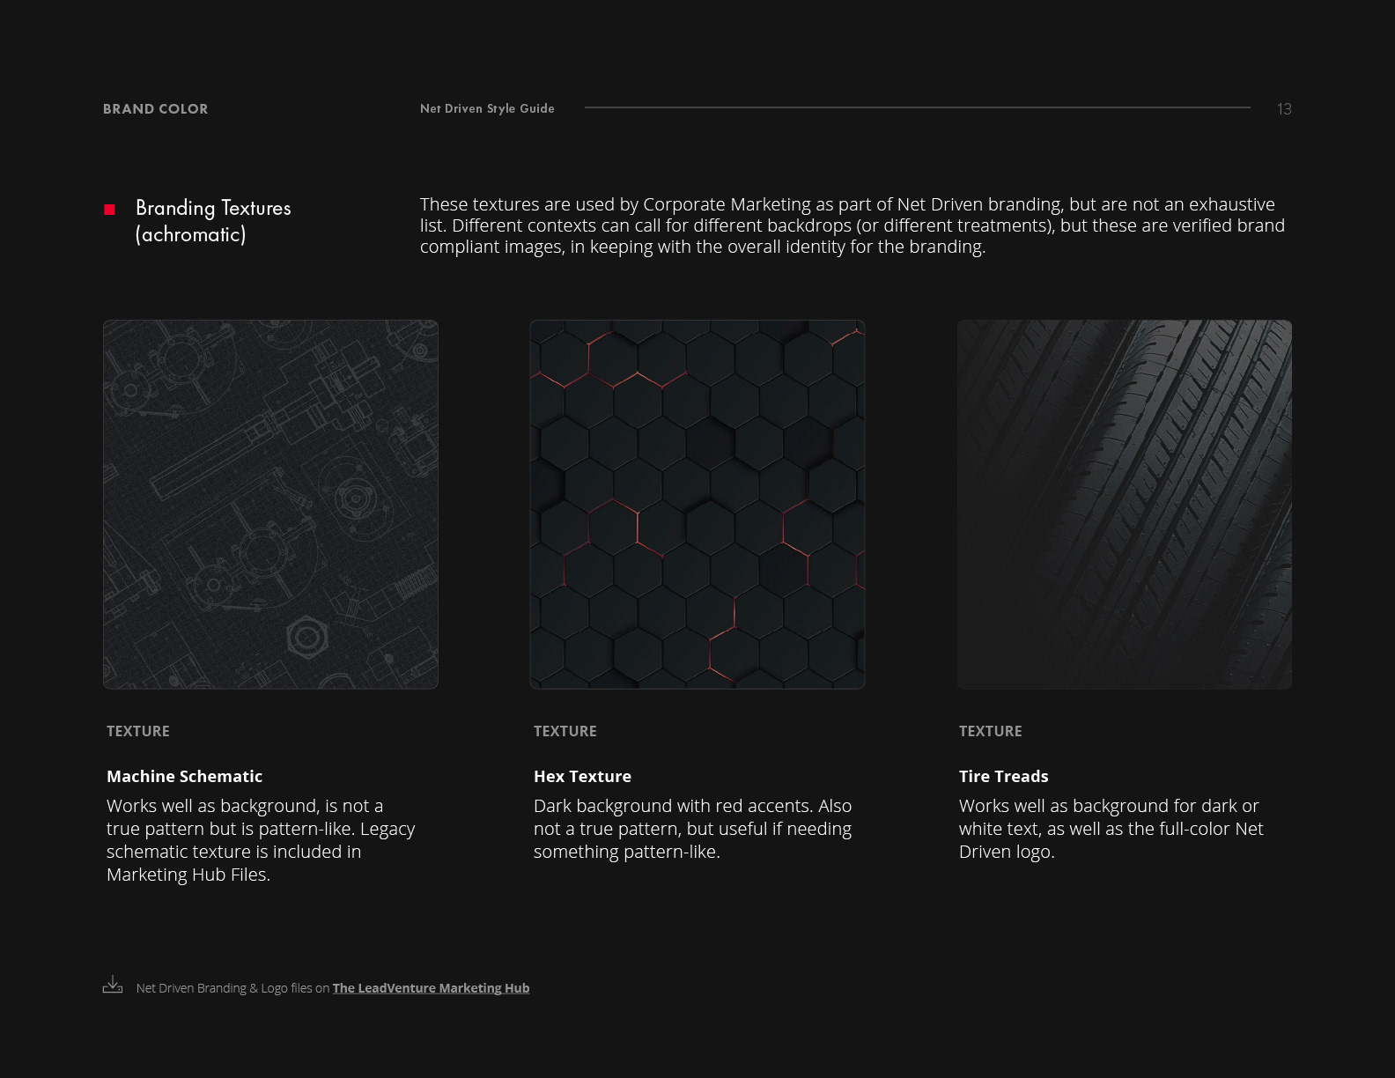This screenshot has height=1078, width=1395.
Task: Click the Machine Schematic title text
Action: [184, 776]
